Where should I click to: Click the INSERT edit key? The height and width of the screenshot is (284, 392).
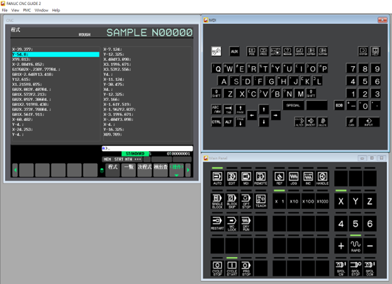[311, 122]
